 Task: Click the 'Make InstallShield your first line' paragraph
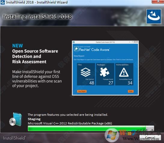[37, 79]
